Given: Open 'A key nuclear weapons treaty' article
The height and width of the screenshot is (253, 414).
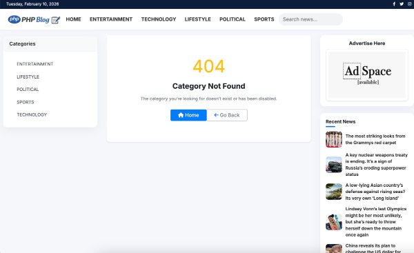Looking at the screenshot, I should 377,165.
